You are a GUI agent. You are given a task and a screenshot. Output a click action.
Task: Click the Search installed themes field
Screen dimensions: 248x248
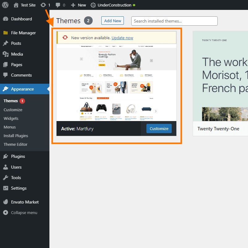pos(174,21)
